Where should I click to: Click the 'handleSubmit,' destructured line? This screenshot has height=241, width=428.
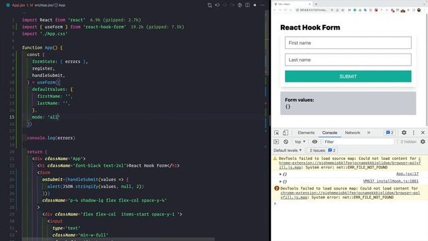coord(48,75)
